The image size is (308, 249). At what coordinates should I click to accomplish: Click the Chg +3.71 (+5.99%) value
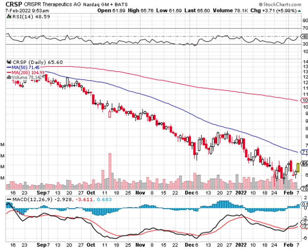[x=273, y=11]
